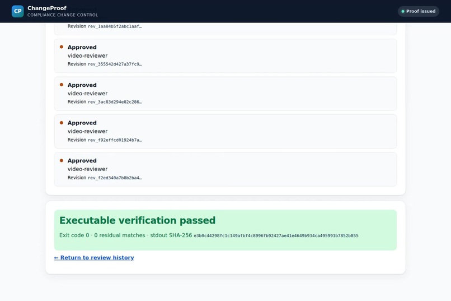Click Approved heading above rev_f92effcd01924b7a
The height and width of the screenshot is (301, 451).
82,123
